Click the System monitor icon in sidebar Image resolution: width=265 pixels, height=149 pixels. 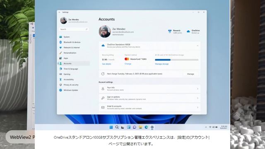(x=60, y=37)
